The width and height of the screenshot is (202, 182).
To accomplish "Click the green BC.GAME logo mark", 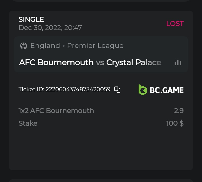I will click(x=143, y=90).
